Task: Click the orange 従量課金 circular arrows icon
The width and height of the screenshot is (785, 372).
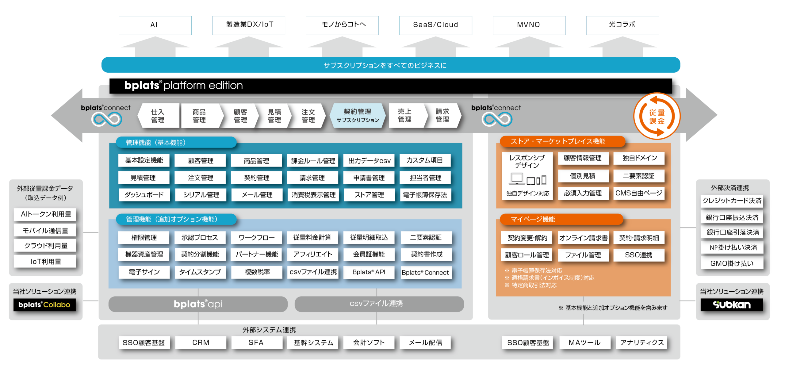Action: click(657, 117)
